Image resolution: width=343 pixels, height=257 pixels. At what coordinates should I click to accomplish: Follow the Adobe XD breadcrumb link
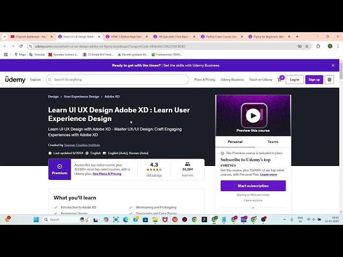(x=112, y=96)
